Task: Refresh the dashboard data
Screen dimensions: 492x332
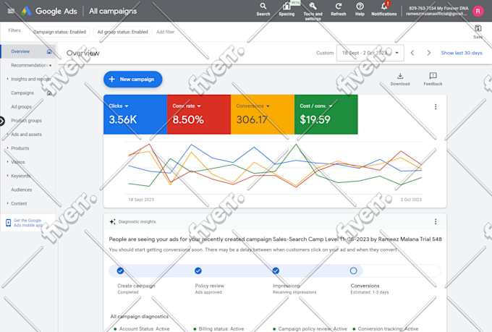Action: point(339,9)
